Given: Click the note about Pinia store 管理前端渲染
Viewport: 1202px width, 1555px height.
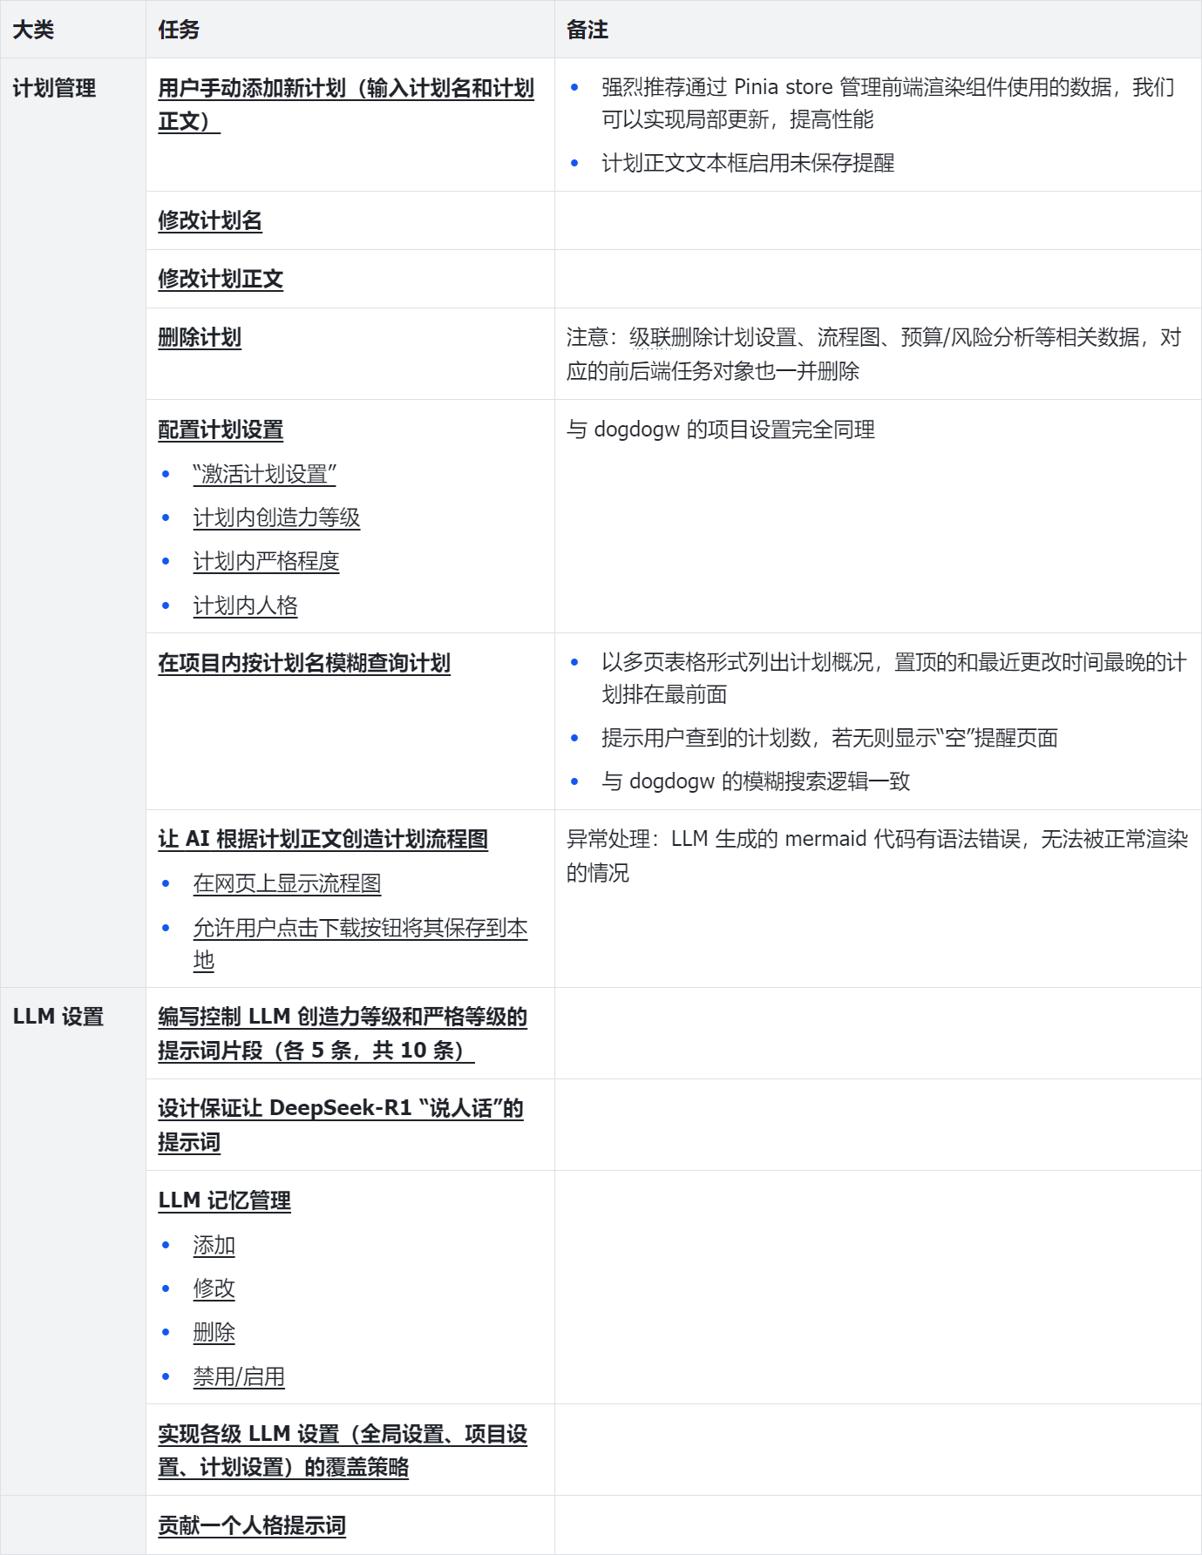Looking at the screenshot, I should click(x=889, y=104).
